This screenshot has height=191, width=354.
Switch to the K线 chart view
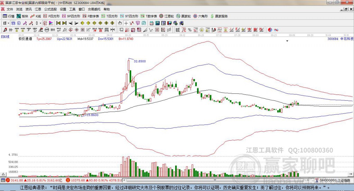click(x=36, y=16)
